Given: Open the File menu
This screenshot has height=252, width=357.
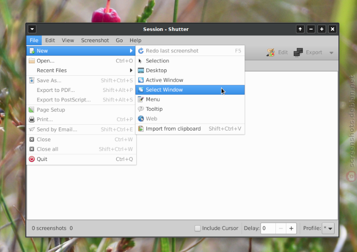Looking at the screenshot, I should pyautogui.click(x=34, y=40).
